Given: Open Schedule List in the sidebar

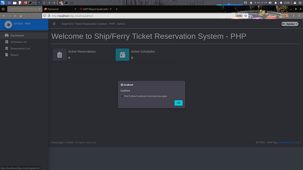Looking at the screenshot, I should point(24,42).
